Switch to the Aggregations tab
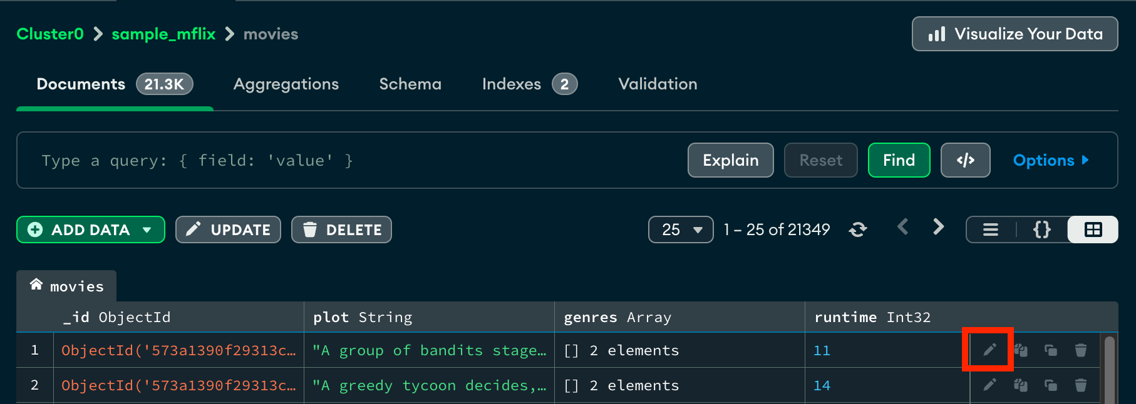The width and height of the screenshot is (1136, 404). click(x=286, y=84)
